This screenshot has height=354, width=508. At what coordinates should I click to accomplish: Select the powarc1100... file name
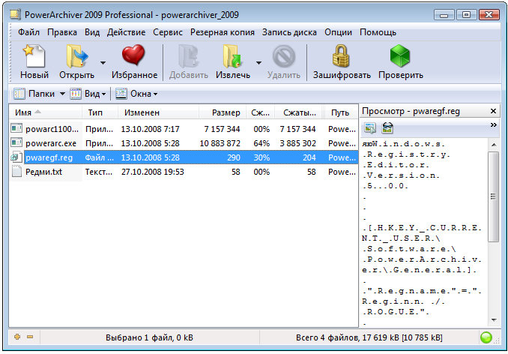[x=52, y=129]
